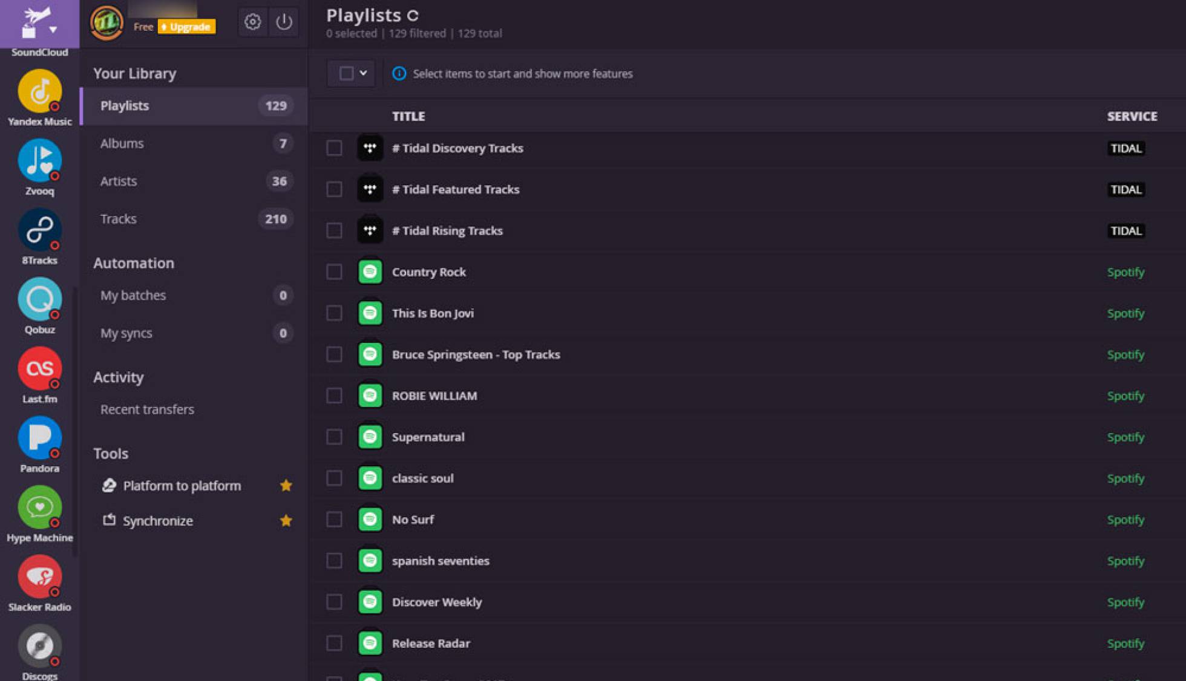Check the Discover Weekly checkbox

click(334, 602)
